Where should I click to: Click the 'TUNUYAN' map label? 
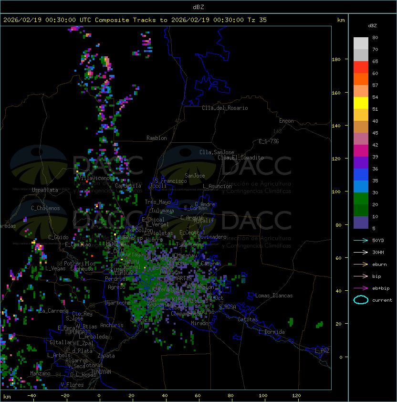pyautogui.click(x=101, y=372)
